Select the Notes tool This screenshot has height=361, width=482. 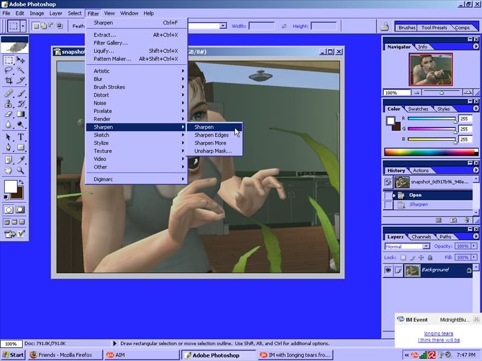[x=8, y=159]
